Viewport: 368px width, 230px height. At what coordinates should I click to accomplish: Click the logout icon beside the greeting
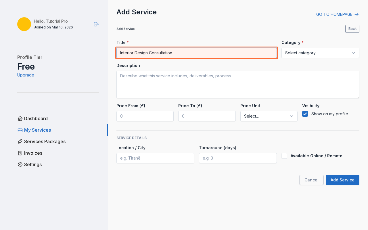(x=96, y=24)
